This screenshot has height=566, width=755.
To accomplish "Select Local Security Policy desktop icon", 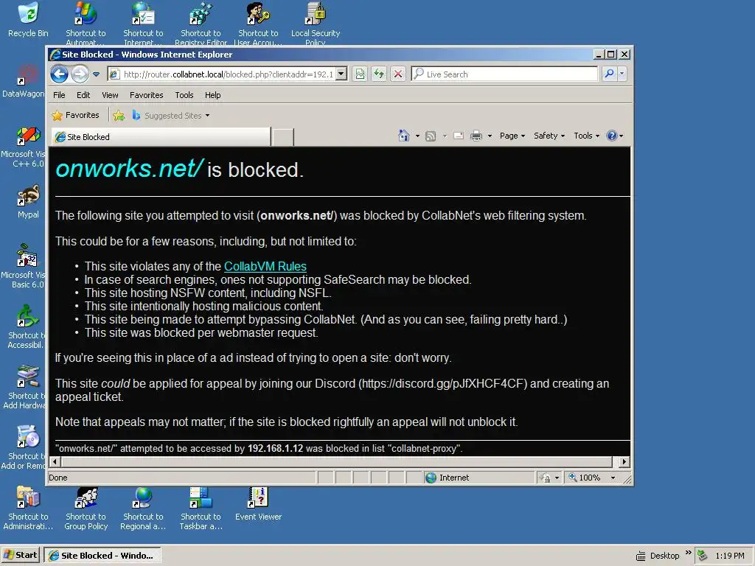I will 316,23.
